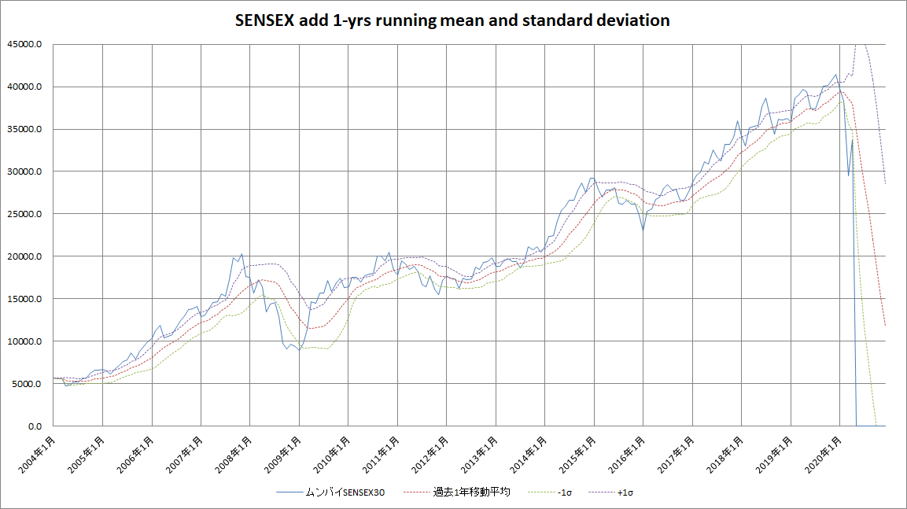The height and width of the screenshot is (509, 907).
Task: Click the 2011年1月 x-axis label
Action: (382, 456)
